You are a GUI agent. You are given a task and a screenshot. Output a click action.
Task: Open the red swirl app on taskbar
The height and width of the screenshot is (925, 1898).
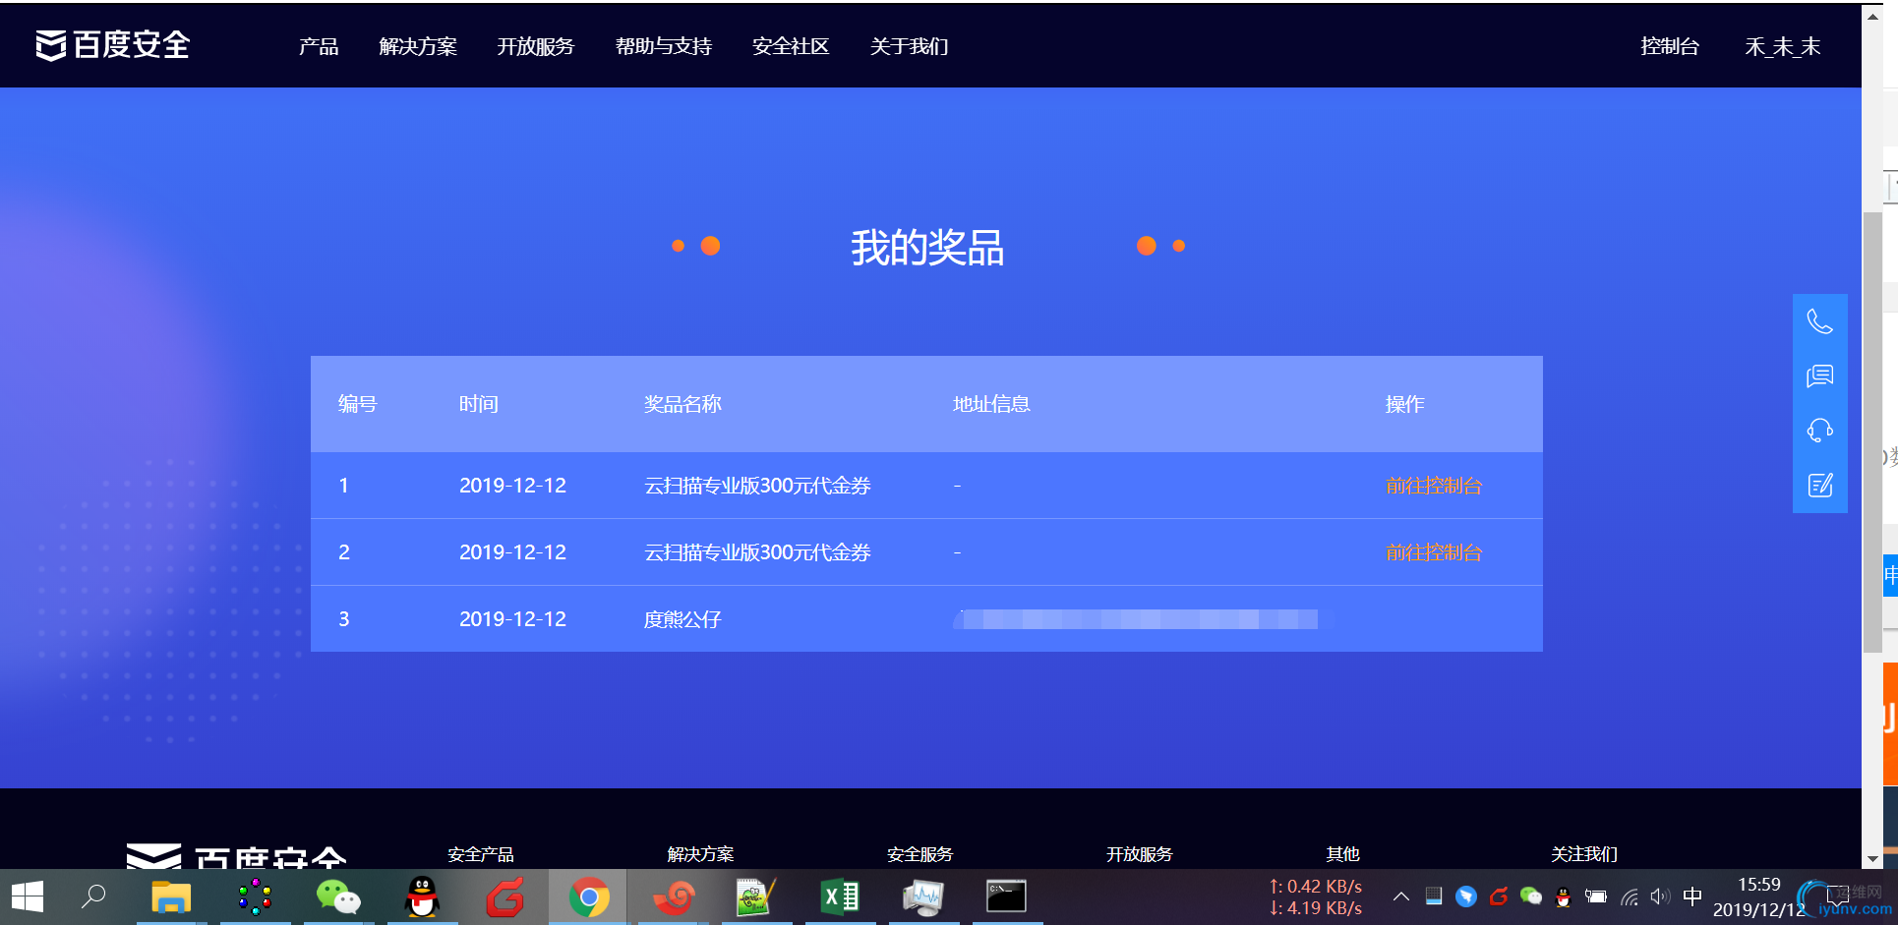coord(674,896)
